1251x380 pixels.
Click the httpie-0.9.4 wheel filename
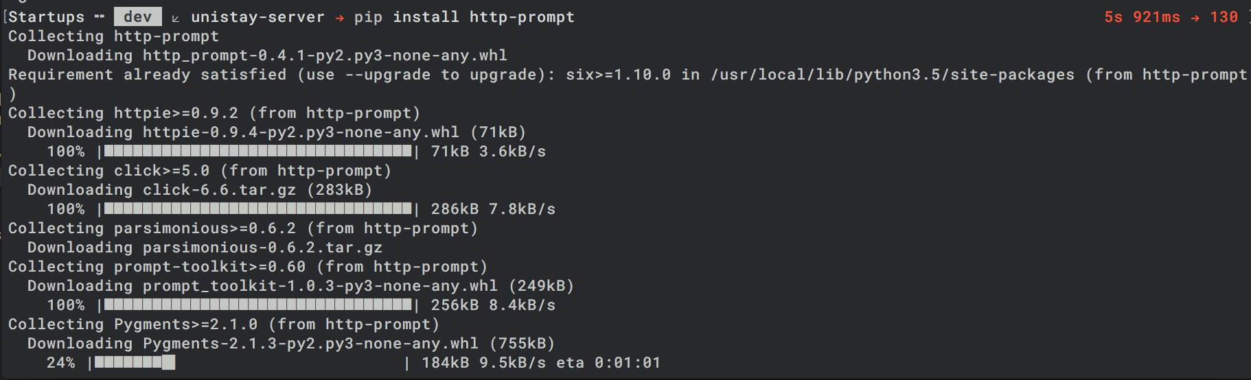coord(301,132)
